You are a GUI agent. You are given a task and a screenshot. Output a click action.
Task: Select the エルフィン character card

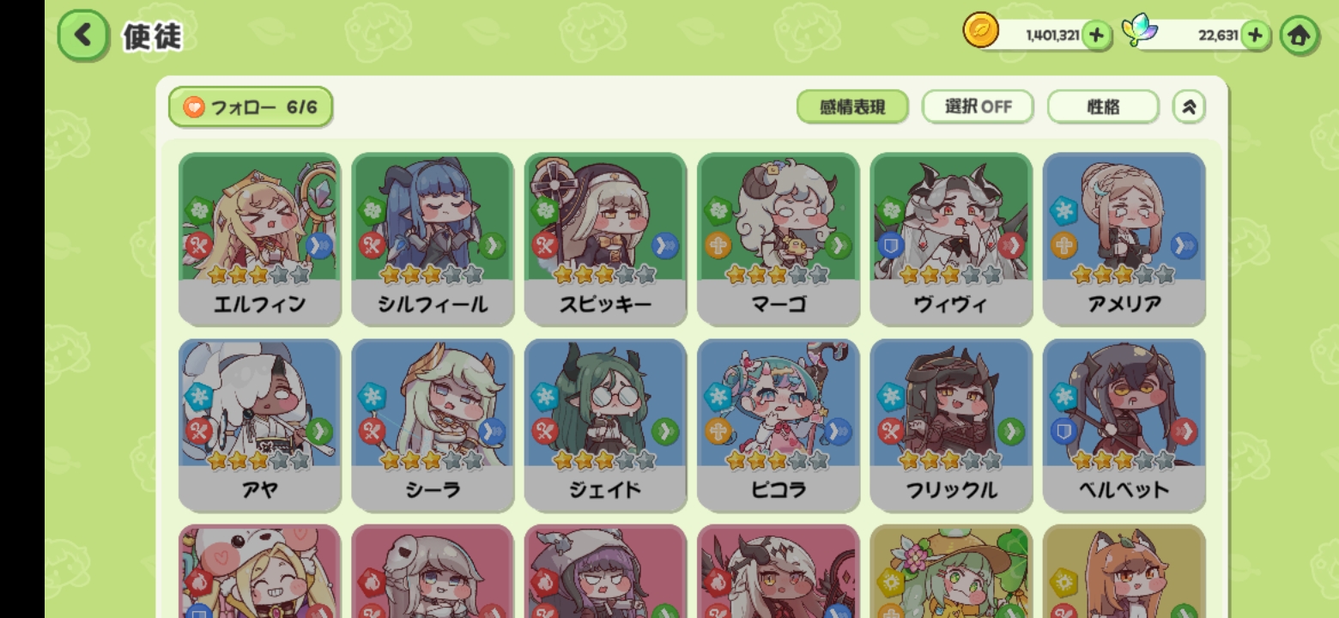point(259,239)
